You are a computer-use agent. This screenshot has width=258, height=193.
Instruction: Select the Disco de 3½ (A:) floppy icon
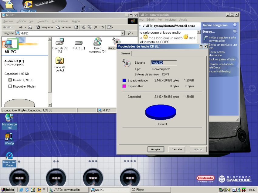point(60,42)
